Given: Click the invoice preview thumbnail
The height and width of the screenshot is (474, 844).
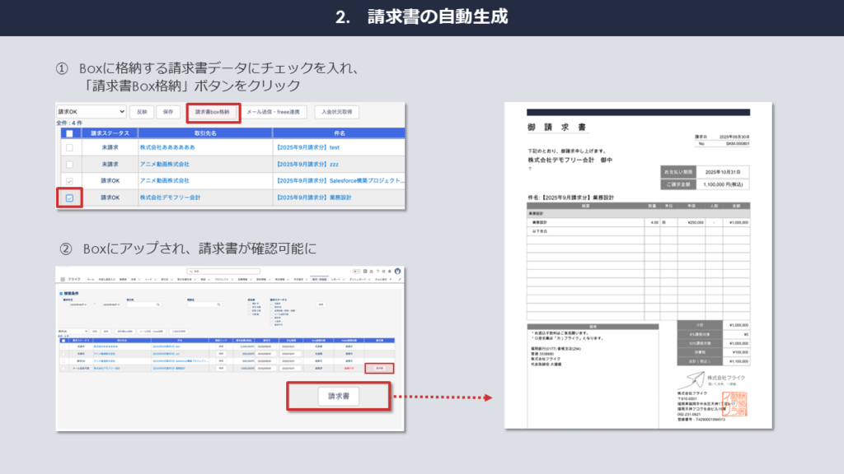Looking at the screenshot, I should [639, 265].
